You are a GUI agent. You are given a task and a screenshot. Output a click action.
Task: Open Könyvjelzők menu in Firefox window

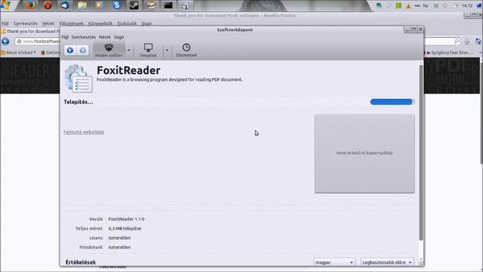[x=100, y=23]
